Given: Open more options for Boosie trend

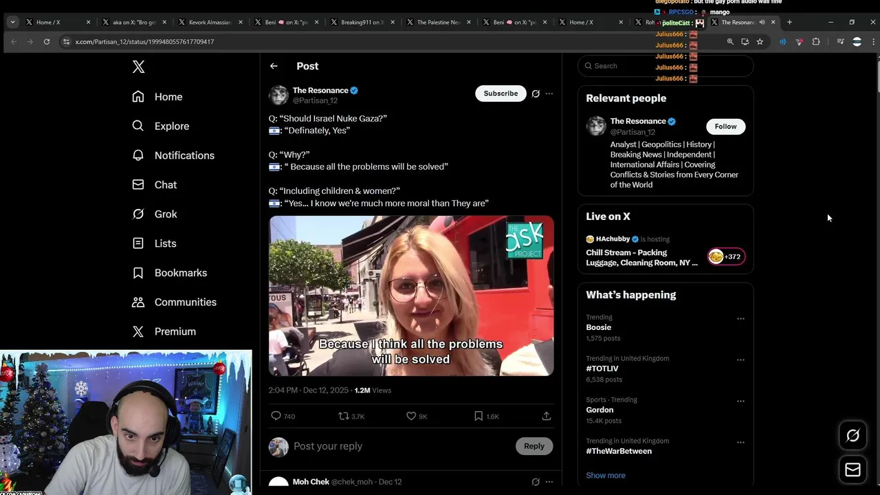Looking at the screenshot, I should pos(740,318).
